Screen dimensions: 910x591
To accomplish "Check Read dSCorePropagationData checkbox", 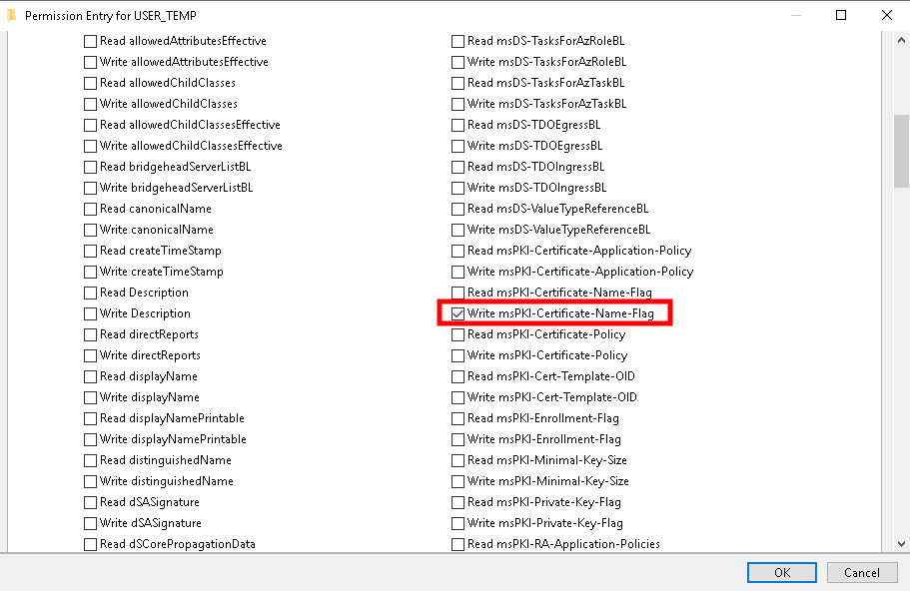I will pos(91,544).
